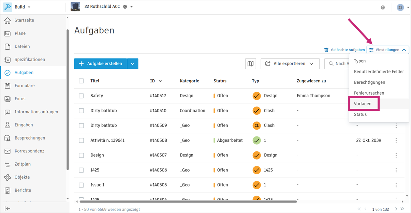Select Benutzerdefinierte Felder menu entry

point(379,72)
